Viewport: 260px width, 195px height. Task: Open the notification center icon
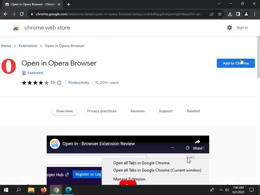point(252,190)
